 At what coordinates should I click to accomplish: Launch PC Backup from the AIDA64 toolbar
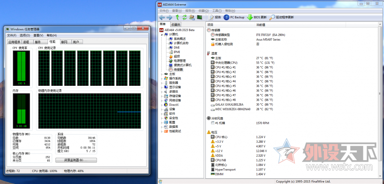234,17
